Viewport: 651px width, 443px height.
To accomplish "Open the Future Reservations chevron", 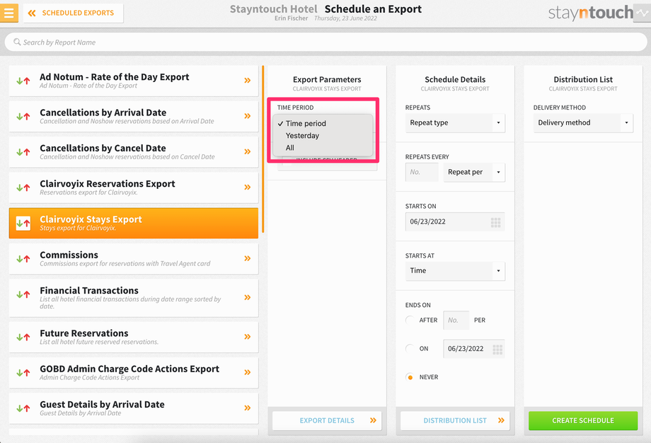I will pyautogui.click(x=248, y=337).
